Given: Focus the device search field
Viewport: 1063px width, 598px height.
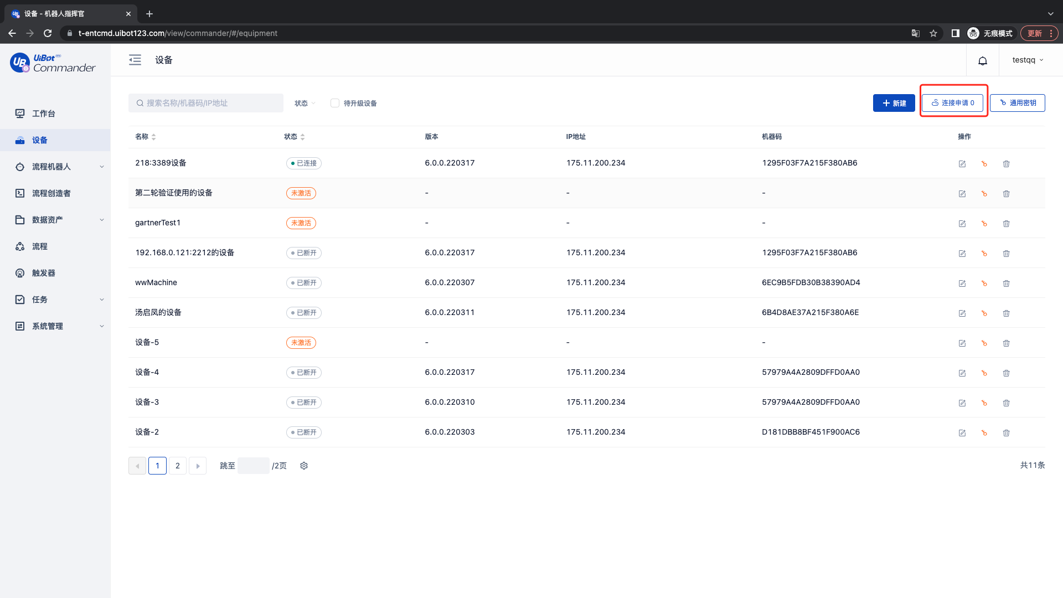Looking at the screenshot, I should (x=206, y=103).
